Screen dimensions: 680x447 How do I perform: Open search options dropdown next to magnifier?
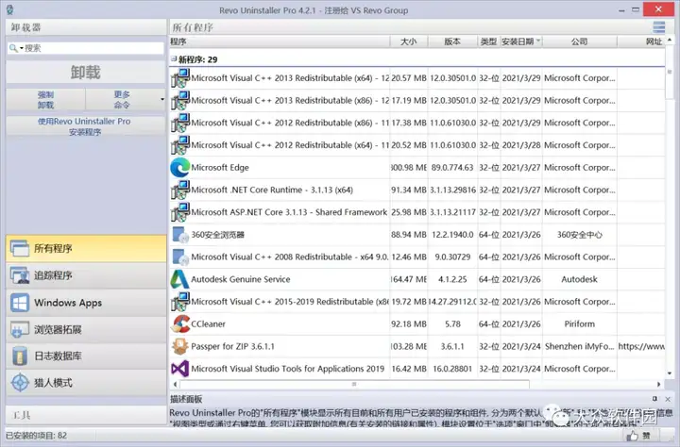pos(21,48)
